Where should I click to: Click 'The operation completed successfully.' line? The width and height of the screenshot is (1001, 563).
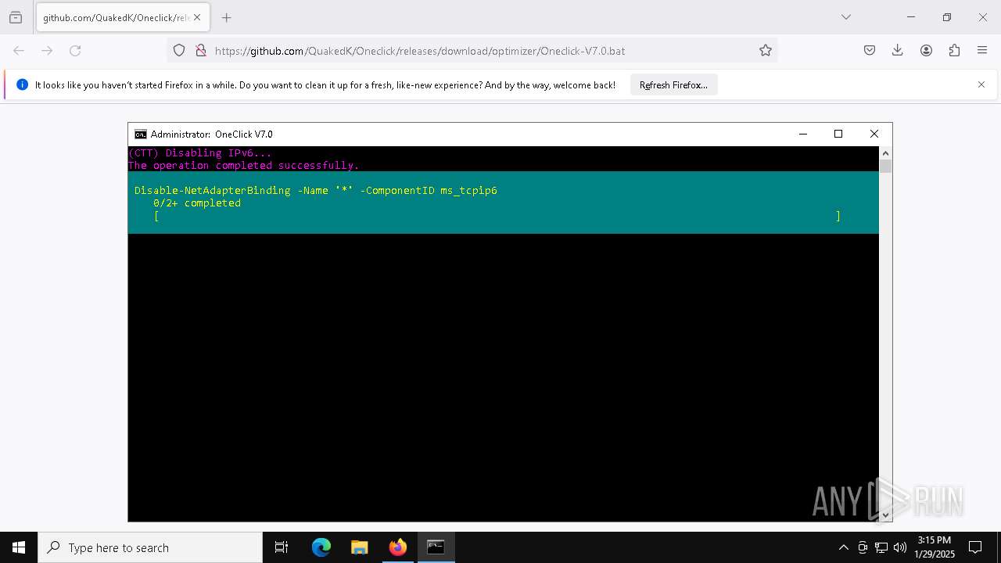point(244,166)
